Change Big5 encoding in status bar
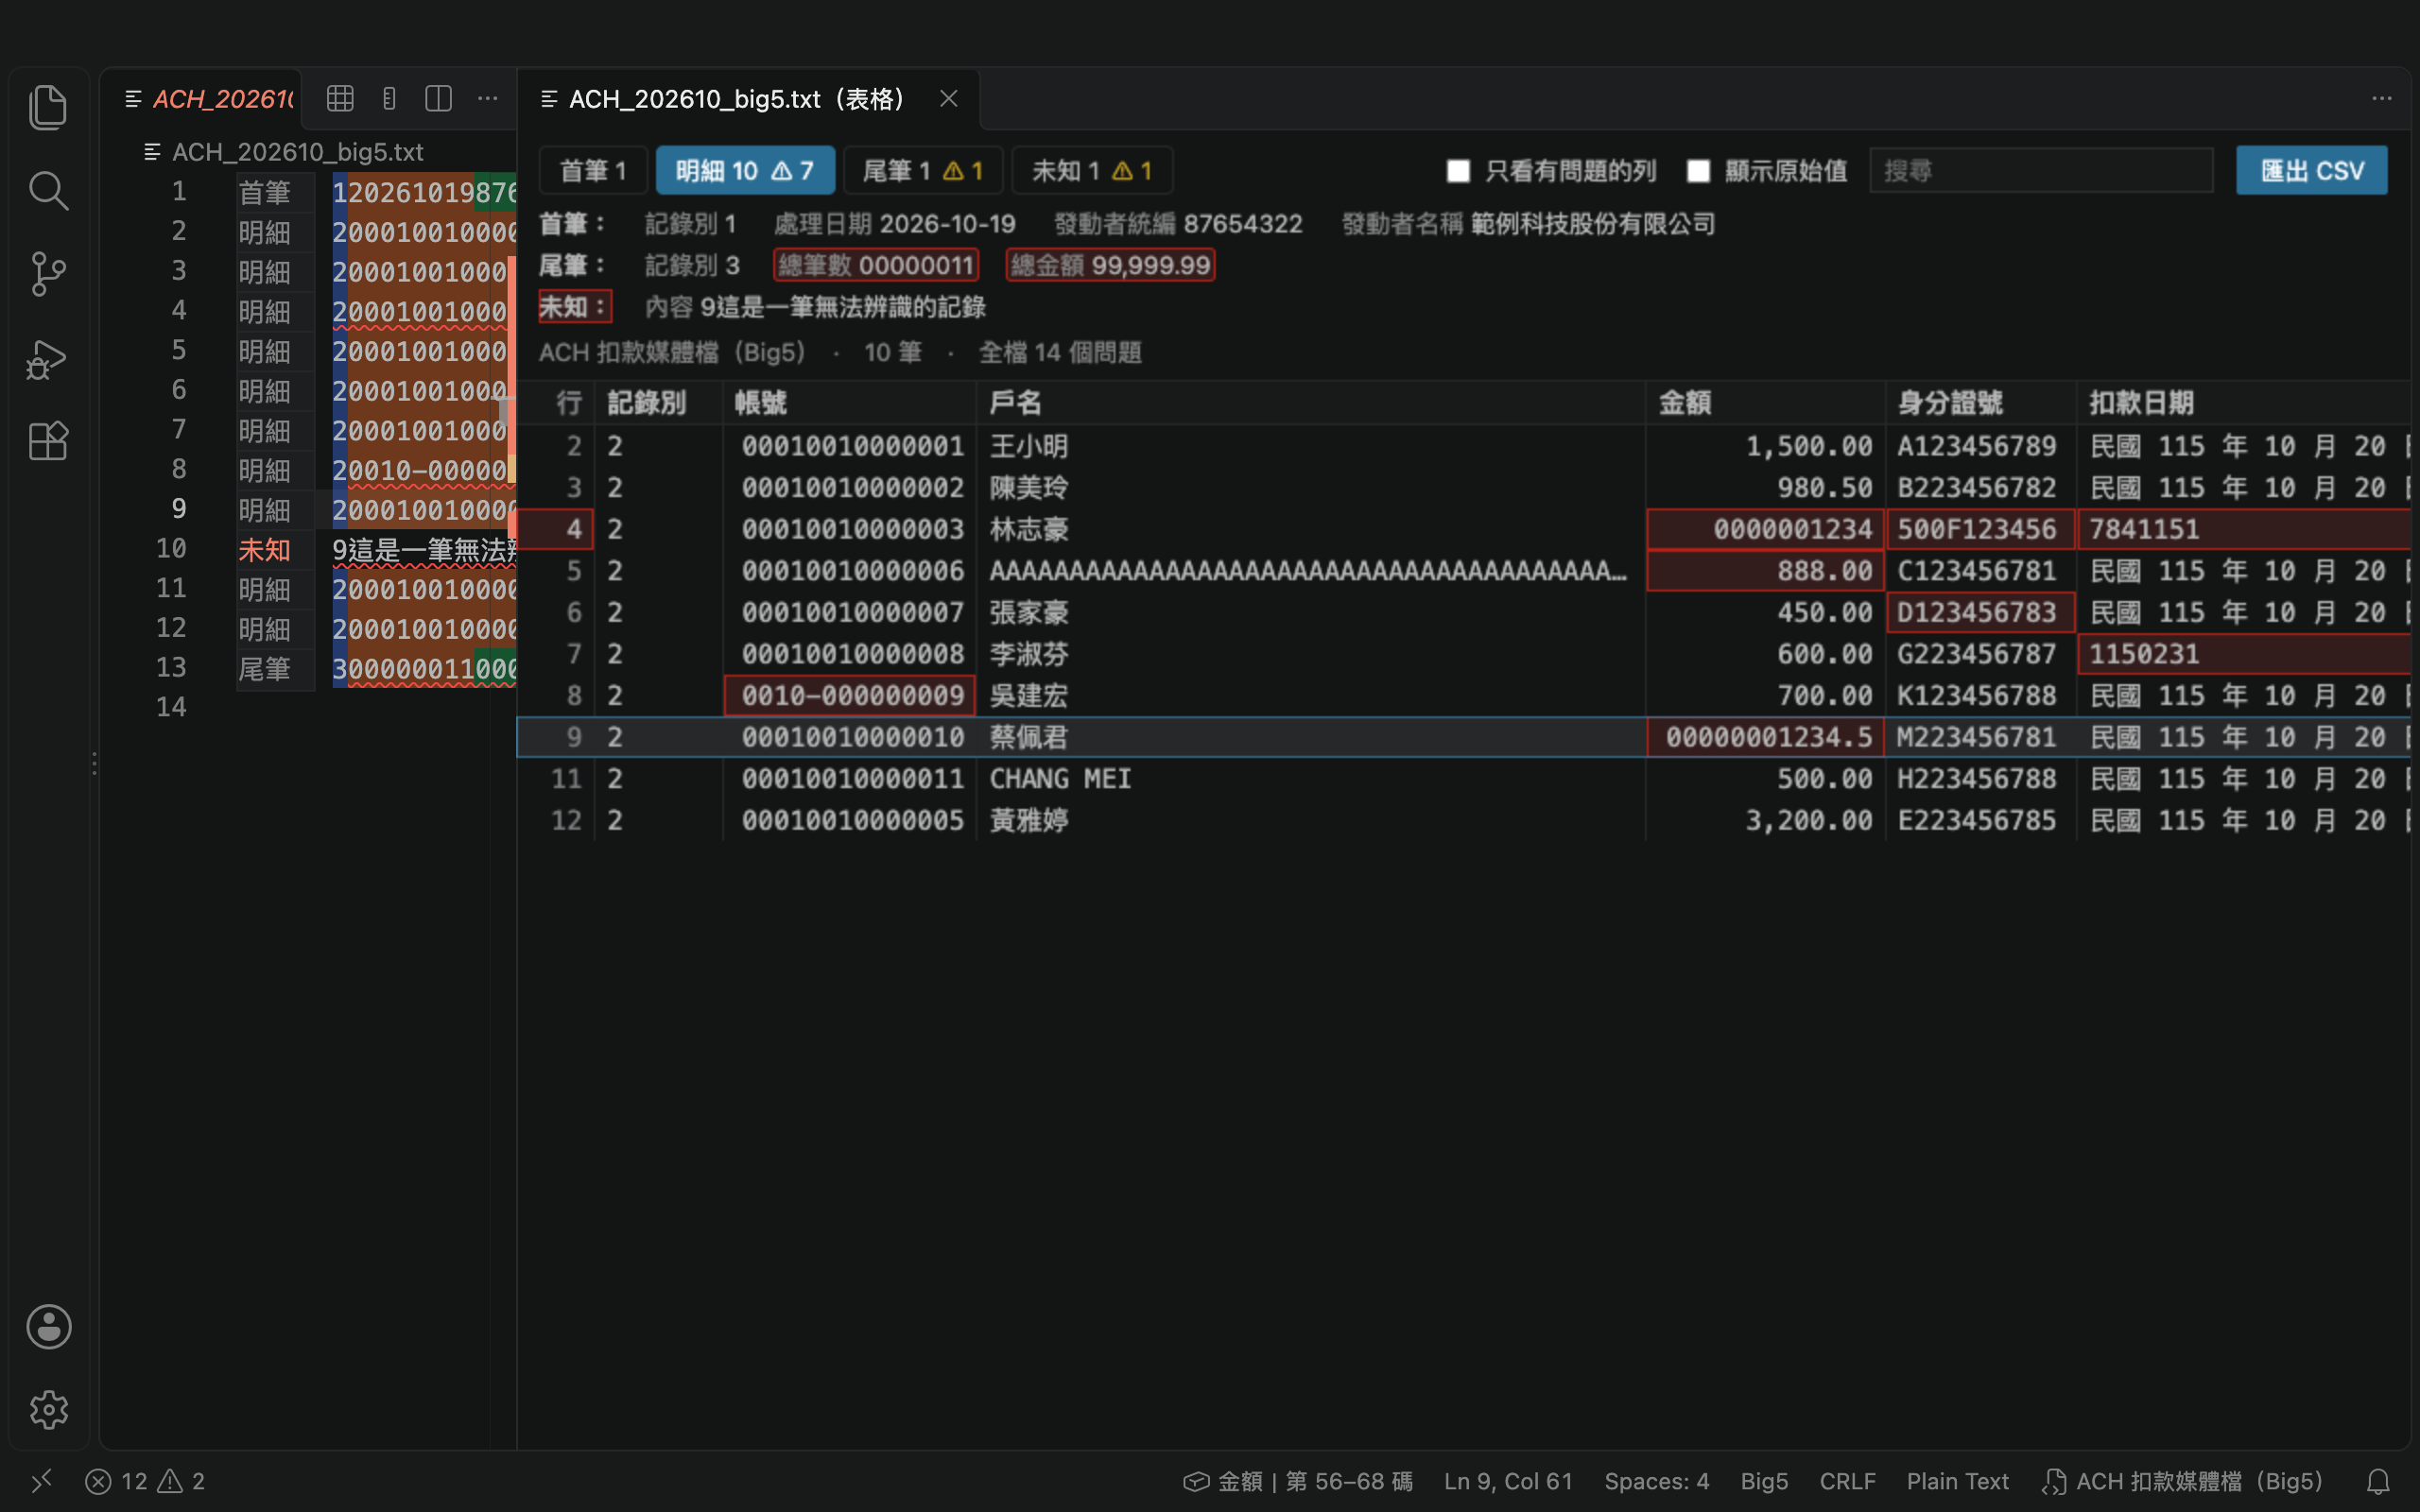This screenshot has width=2420, height=1512. coord(1764,1481)
